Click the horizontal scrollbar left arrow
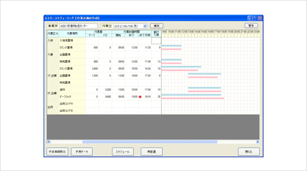Viewport: 307px width, 171px height. [49, 142]
